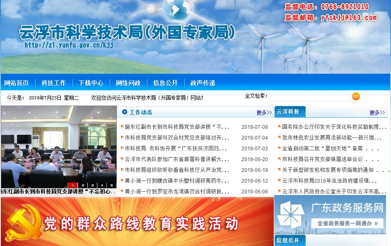The image size is (391, 246).
Task: Open the 2019-07-08 news about 施东红副市长
Action: pos(177,127)
